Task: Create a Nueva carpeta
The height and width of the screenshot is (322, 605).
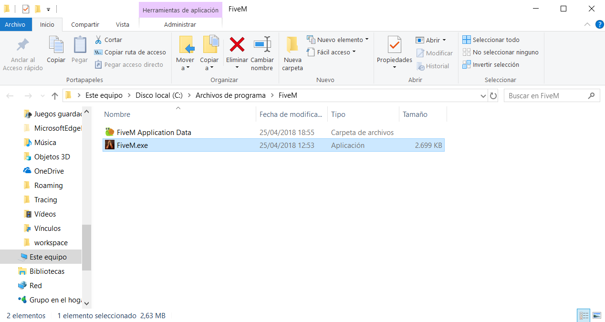Action: (x=292, y=53)
